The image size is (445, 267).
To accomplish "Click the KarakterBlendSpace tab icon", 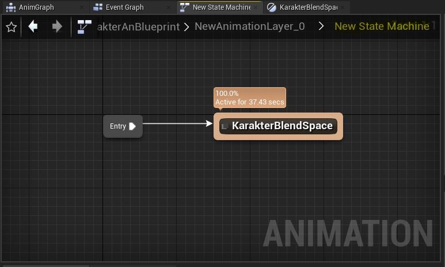I will point(272,7).
